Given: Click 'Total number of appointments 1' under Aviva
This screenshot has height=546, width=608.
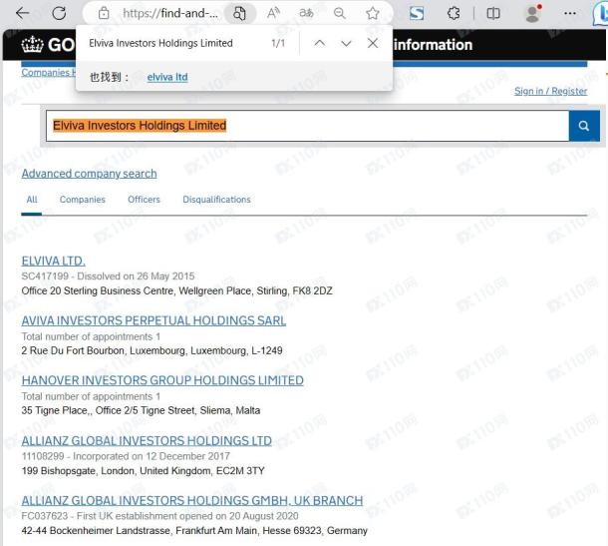Looking at the screenshot, I should [x=91, y=336].
